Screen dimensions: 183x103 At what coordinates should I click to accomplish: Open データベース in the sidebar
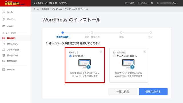pyautogui.click(x=13, y=55)
